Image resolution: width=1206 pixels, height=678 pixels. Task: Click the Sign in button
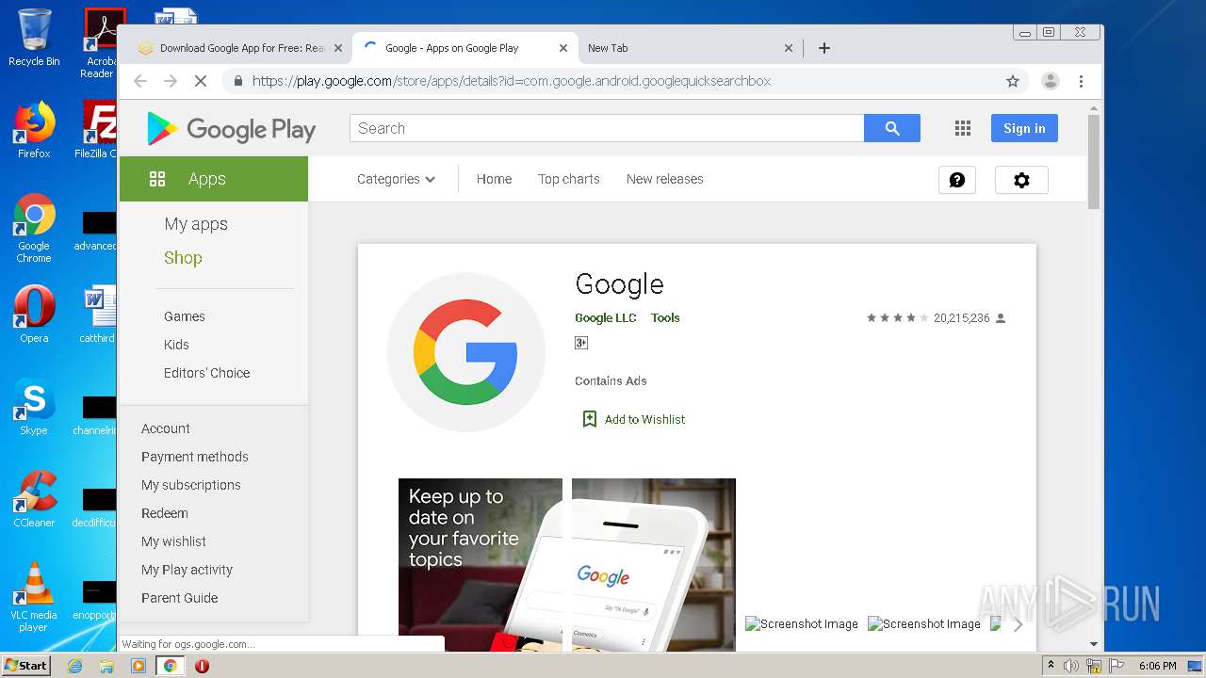[x=1024, y=128]
